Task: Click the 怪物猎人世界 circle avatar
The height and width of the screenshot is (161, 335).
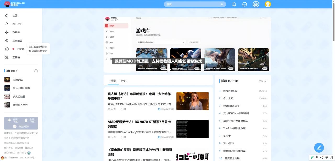Action: (7, 105)
